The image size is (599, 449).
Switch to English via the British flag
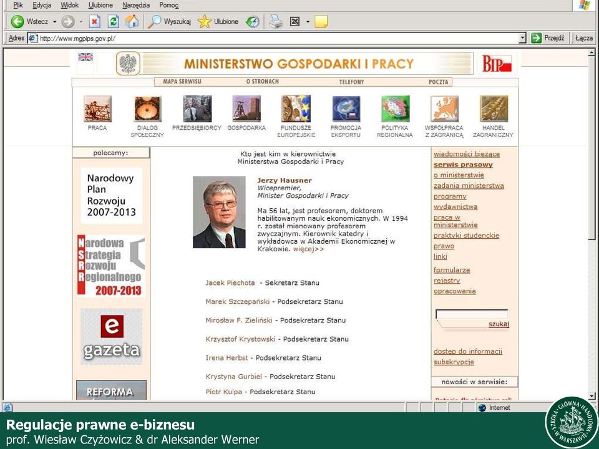(85, 57)
